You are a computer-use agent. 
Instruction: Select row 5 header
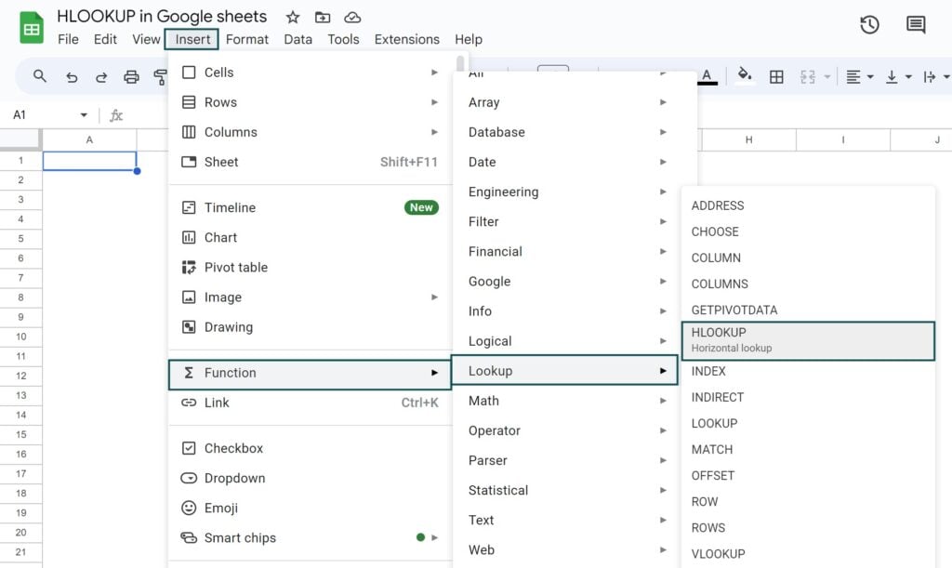coord(20,239)
